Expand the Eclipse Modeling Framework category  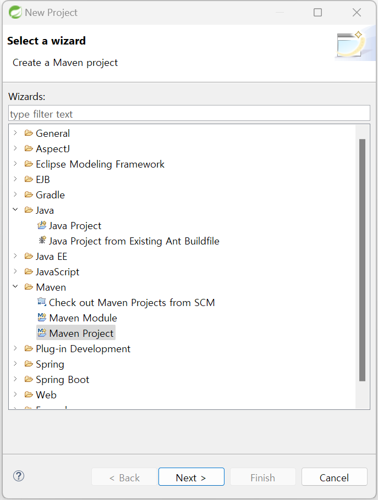click(15, 163)
